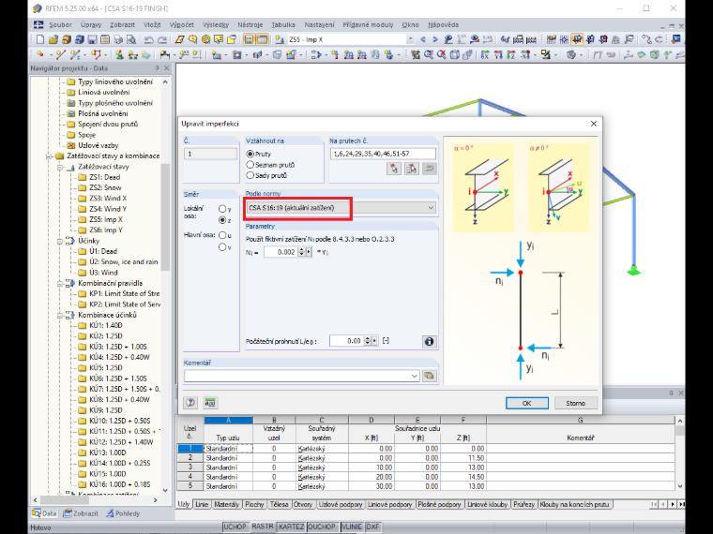The width and height of the screenshot is (713, 534).
Task: Select the Pruty radio option
Action: pos(250,154)
